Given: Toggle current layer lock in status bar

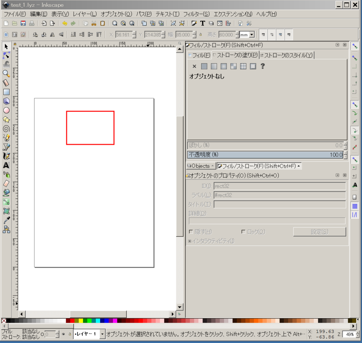Looking at the screenshot, I should 70,334.
